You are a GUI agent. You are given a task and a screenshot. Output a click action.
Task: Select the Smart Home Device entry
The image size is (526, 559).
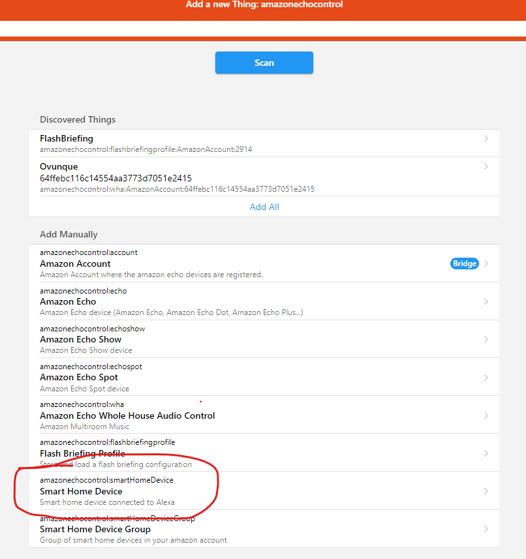[x=81, y=491]
